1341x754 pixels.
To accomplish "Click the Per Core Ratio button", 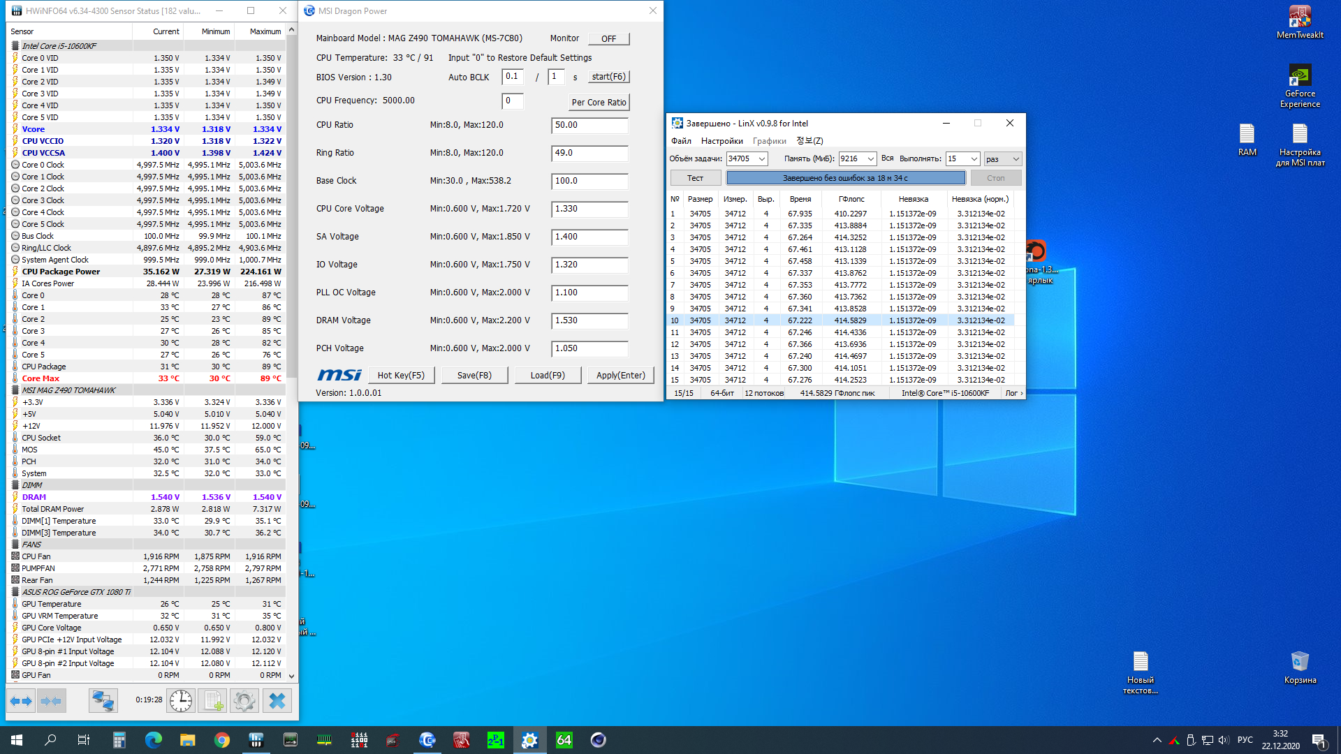I will click(x=599, y=102).
